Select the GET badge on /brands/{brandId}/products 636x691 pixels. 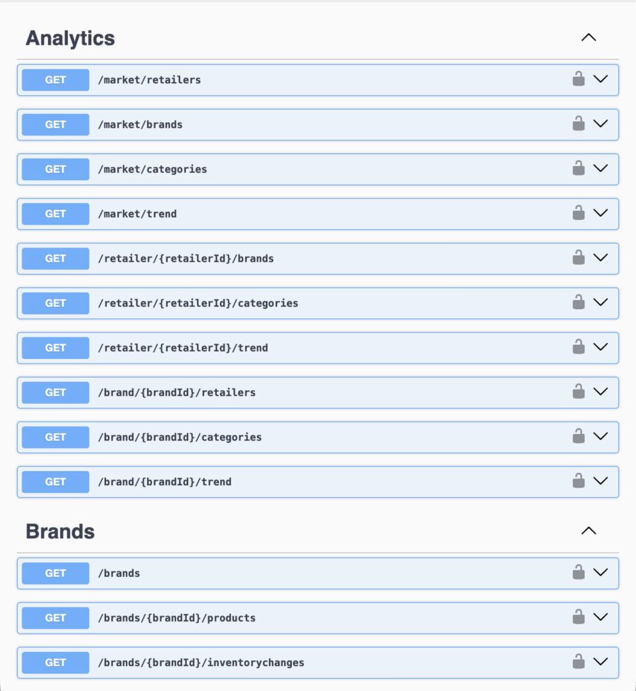click(55, 617)
